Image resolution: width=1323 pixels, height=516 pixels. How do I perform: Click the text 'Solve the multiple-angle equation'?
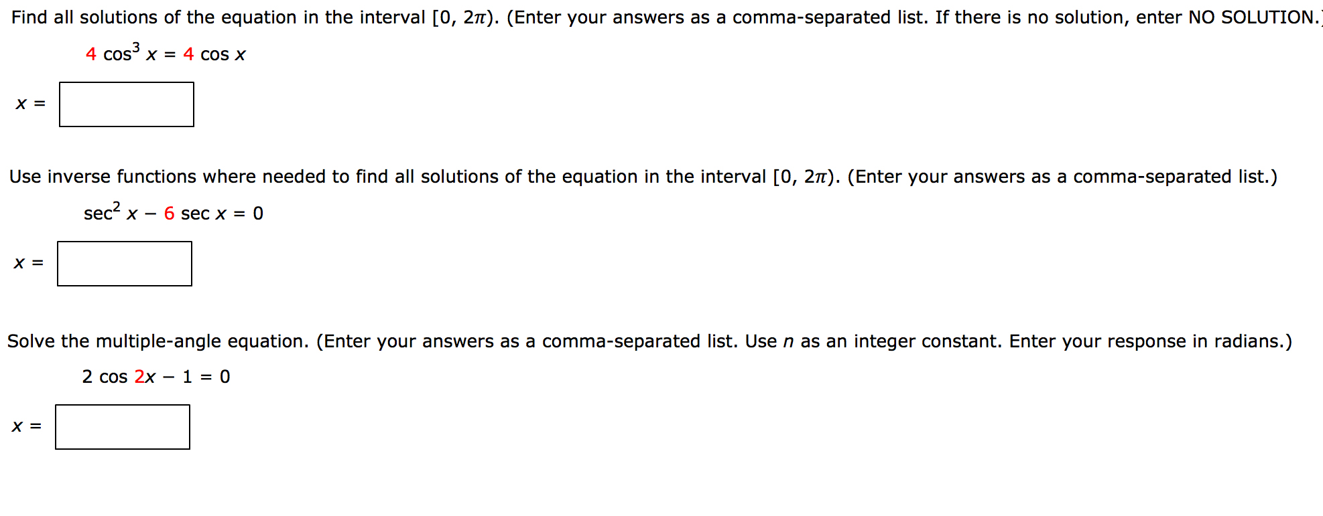157,341
